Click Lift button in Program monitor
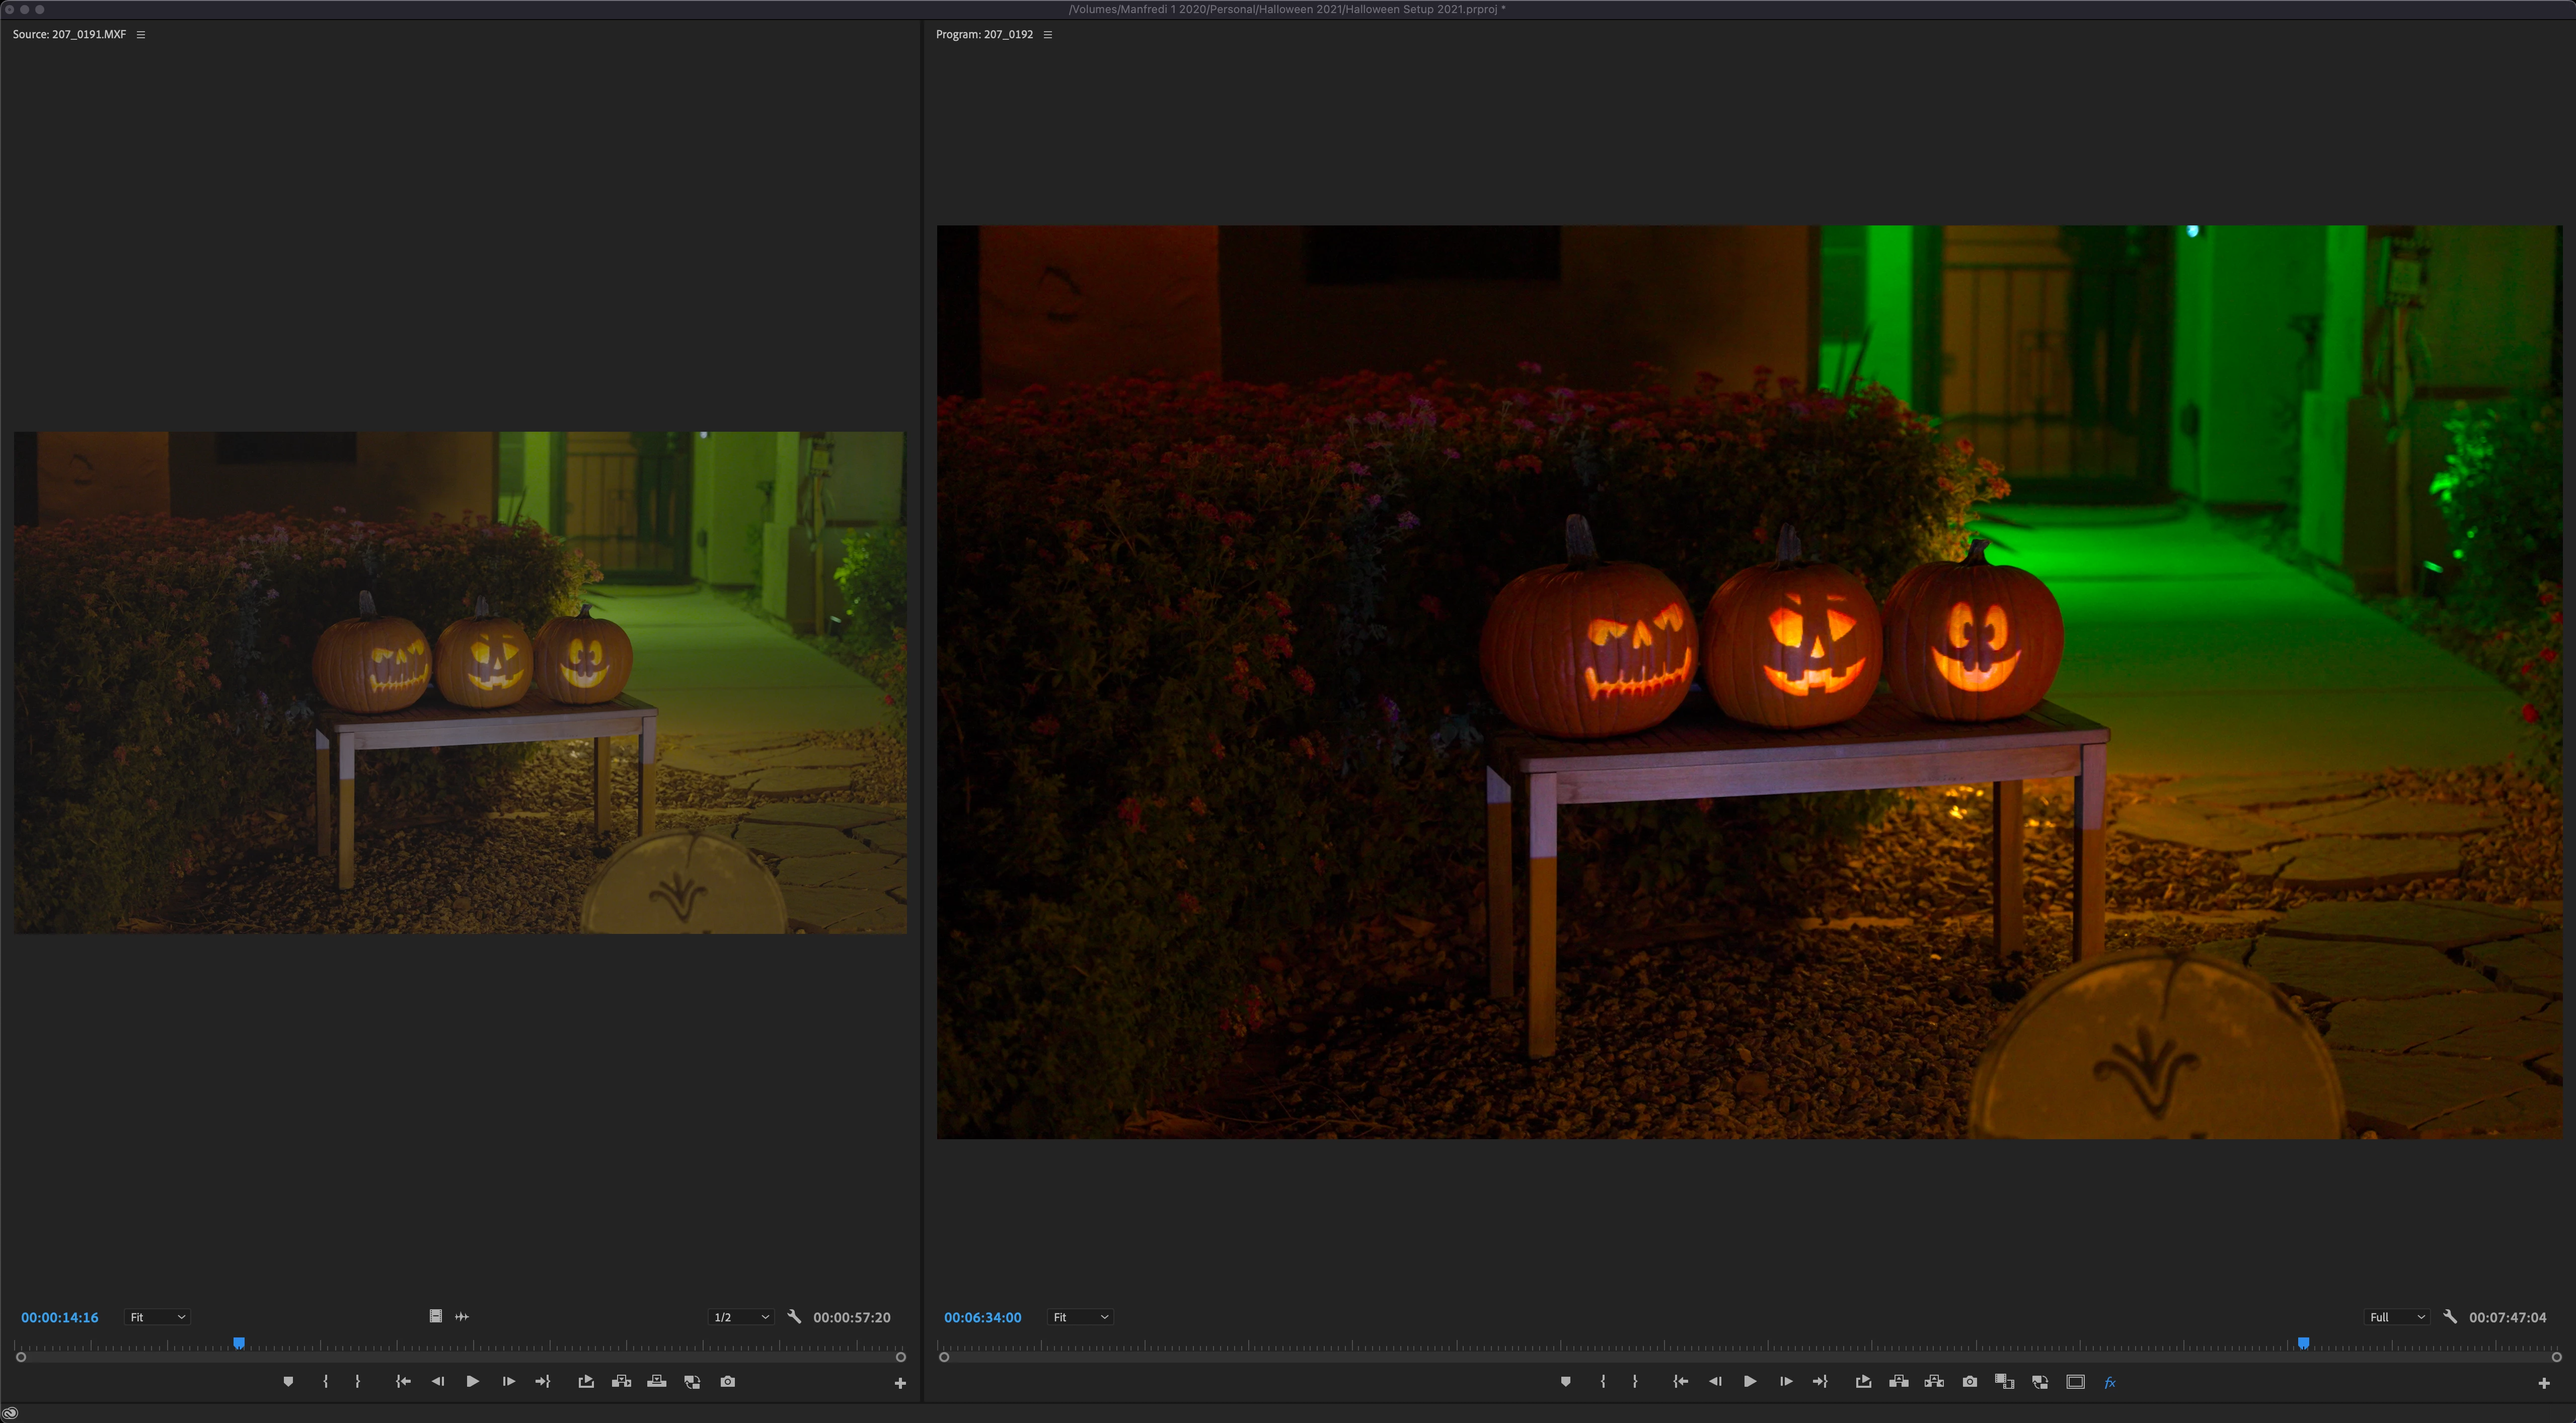 coord(1898,1381)
